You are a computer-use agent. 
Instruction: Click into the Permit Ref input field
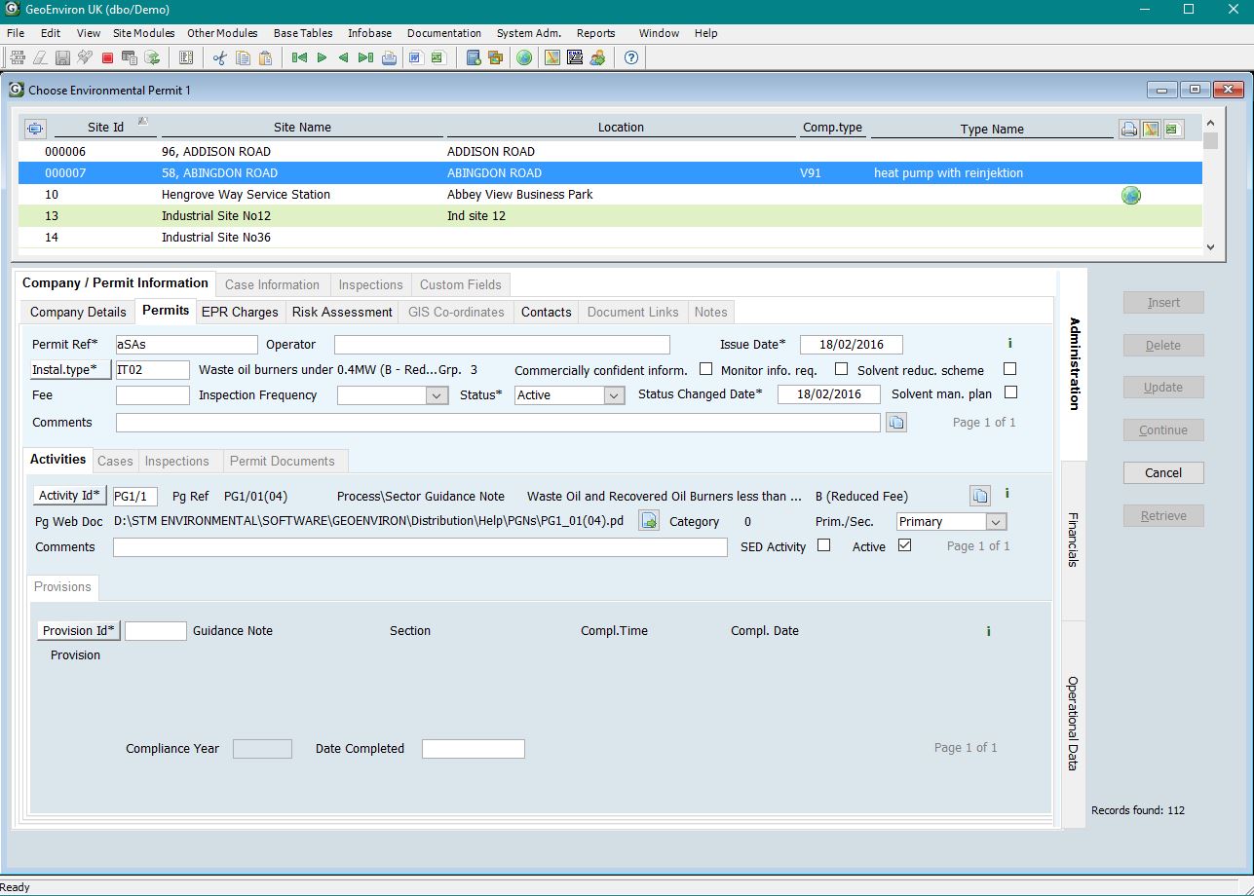[186, 345]
